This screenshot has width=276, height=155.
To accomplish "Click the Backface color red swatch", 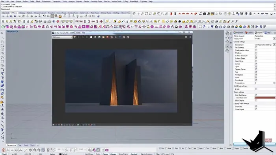I will coord(265,98).
